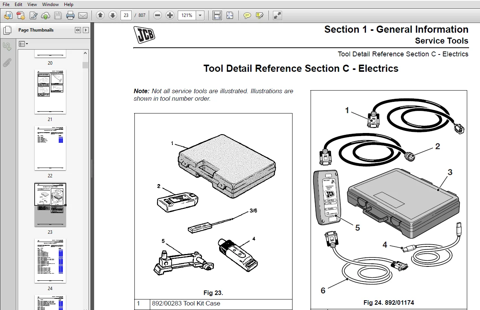Click the thumbnail panel scroll-up arrow
This screenshot has width=480, height=310.
click(x=85, y=53)
